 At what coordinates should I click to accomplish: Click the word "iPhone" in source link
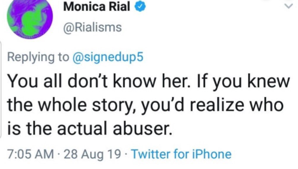point(212,154)
